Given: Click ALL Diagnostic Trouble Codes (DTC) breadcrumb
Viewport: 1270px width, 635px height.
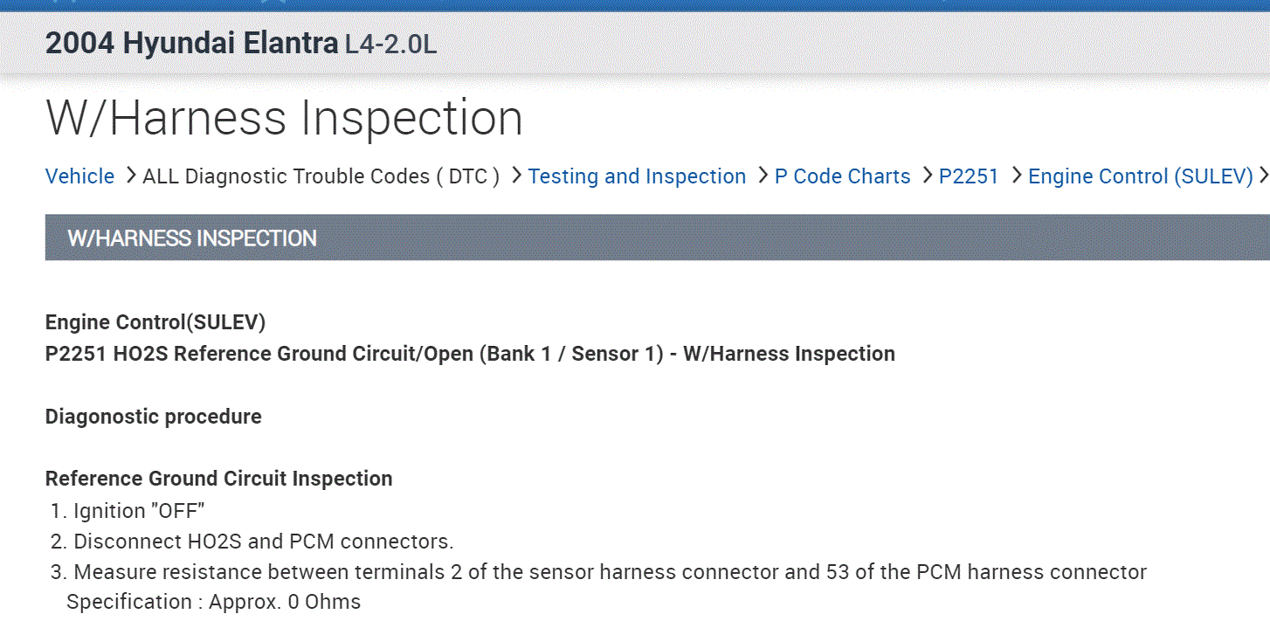Looking at the screenshot, I should coord(321,176).
